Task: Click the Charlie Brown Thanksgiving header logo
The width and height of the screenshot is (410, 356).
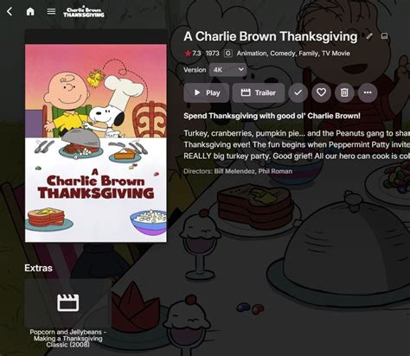Action: click(x=84, y=12)
